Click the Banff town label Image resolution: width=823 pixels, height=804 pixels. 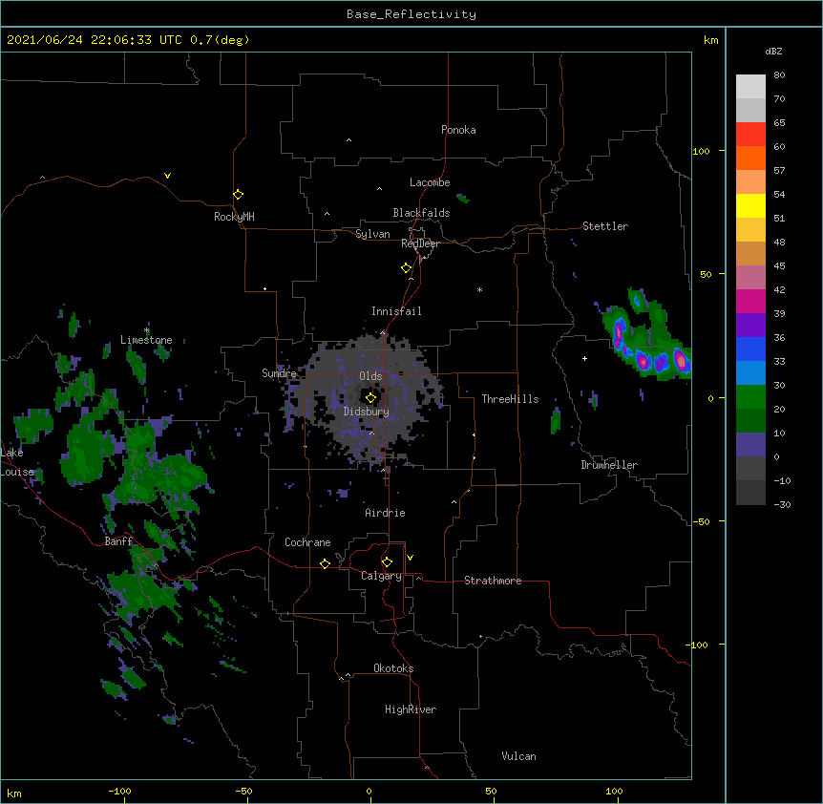(118, 541)
